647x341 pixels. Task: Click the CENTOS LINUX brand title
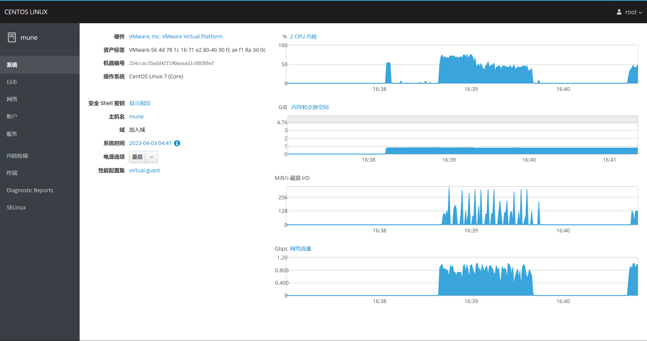pos(26,12)
